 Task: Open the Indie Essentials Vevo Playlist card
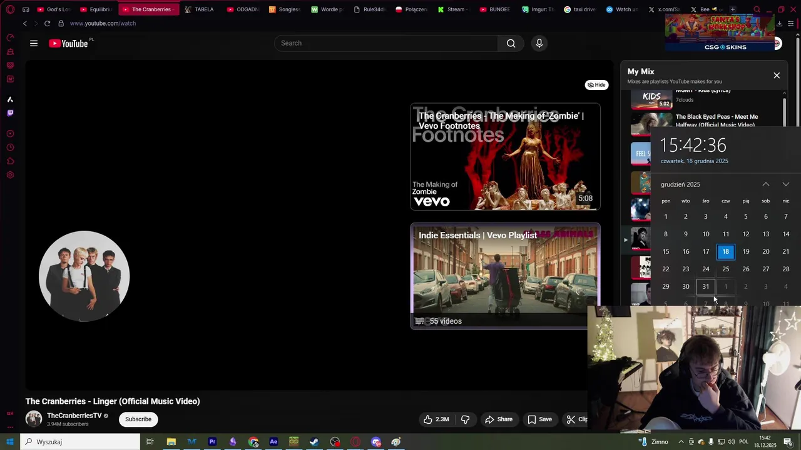[505, 276]
